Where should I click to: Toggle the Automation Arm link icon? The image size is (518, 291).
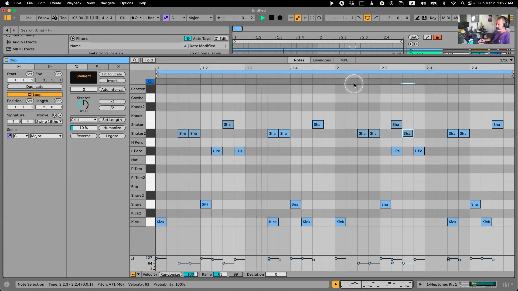tap(298, 18)
